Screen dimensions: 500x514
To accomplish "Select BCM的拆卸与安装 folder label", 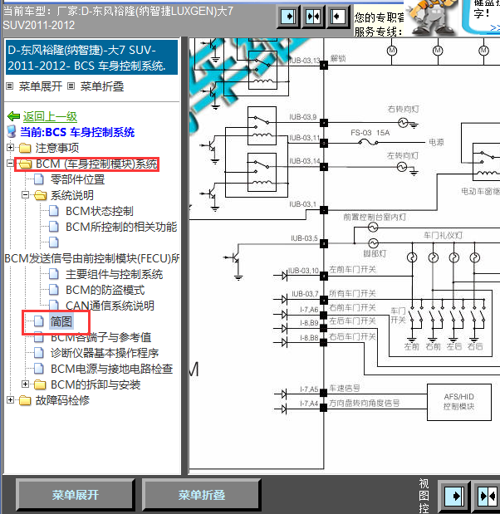I will tap(96, 384).
